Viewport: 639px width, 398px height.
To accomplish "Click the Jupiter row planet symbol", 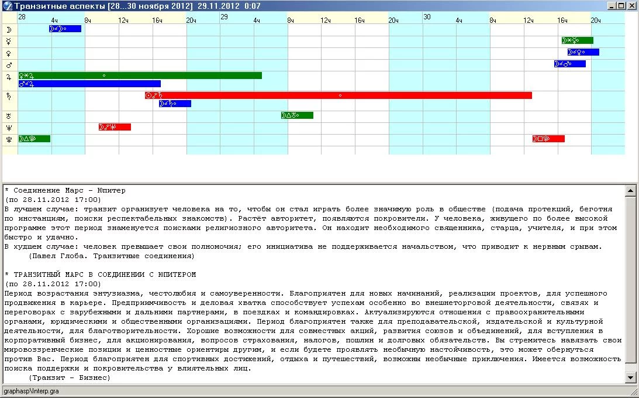I will 9,77.
